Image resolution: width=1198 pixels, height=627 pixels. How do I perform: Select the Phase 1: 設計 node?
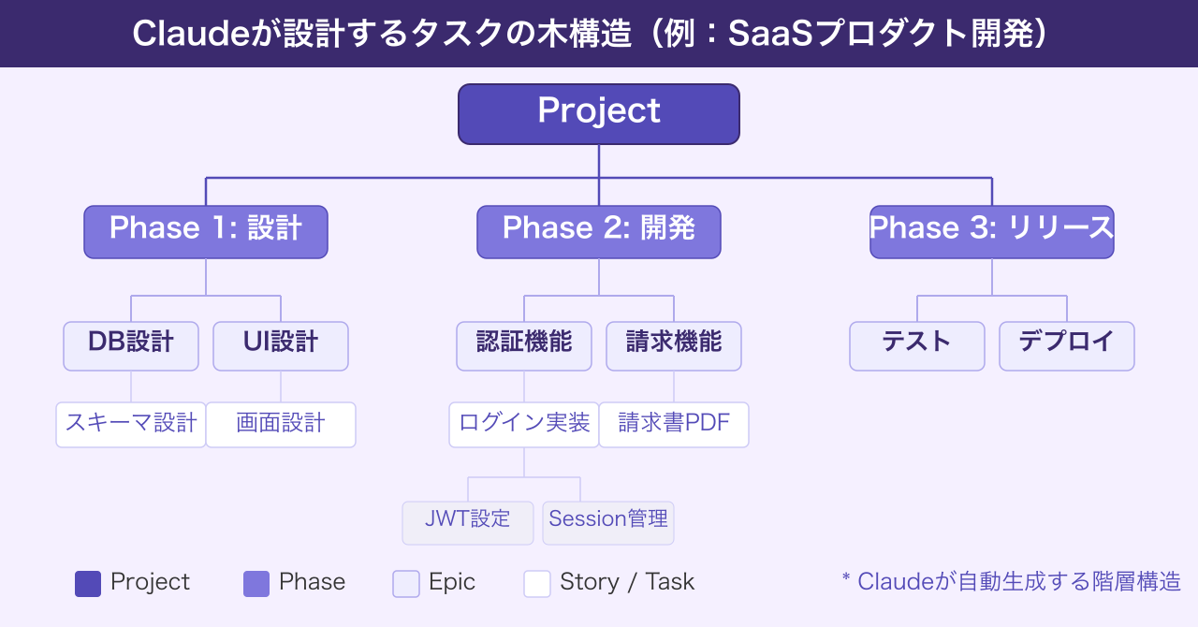pyautogui.click(x=206, y=231)
